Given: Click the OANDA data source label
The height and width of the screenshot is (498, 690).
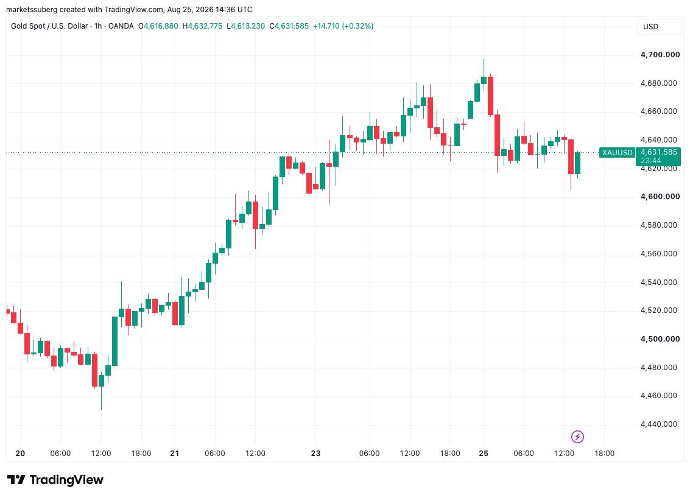Looking at the screenshot, I should (x=121, y=26).
